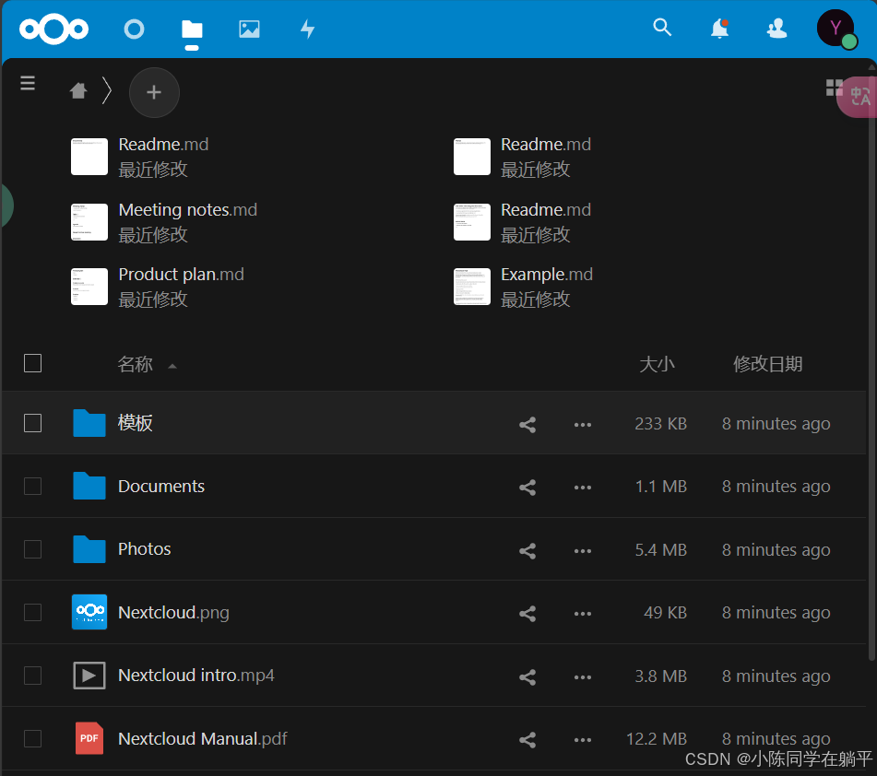Check the Nextcloud.png checkbox
This screenshot has width=877, height=776.
click(32, 612)
